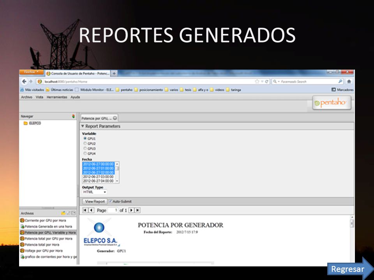Select date 2012-06-27 00:00:00 in Fecha list
The width and height of the screenshot is (374, 280).
[x=98, y=164]
